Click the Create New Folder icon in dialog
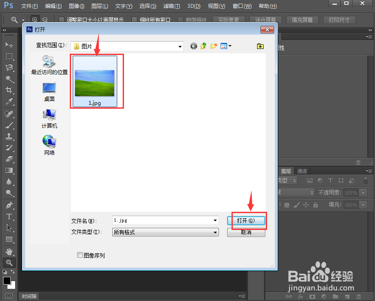The height and width of the screenshot is (301, 375). pos(213,46)
